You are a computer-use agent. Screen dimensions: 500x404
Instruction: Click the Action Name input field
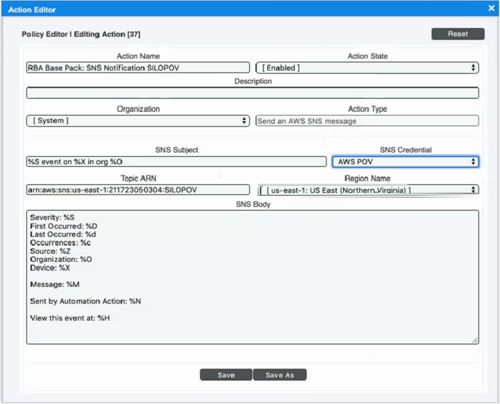[x=137, y=68]
